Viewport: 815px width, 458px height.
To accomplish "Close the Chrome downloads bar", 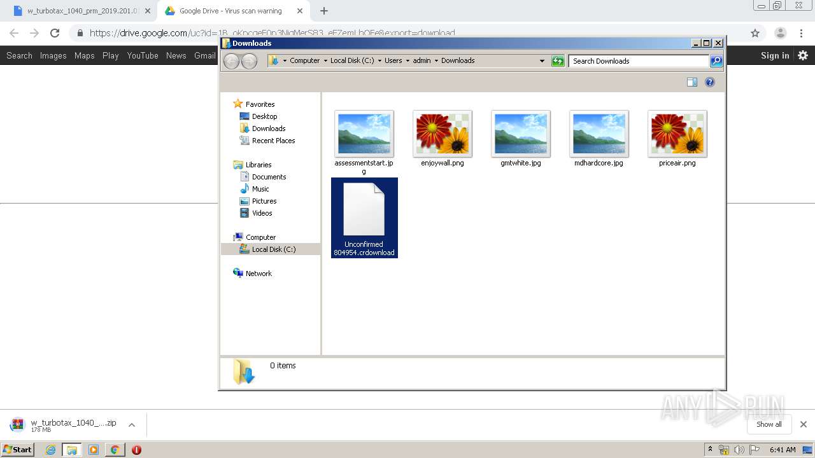I will [x=803, y=424].
